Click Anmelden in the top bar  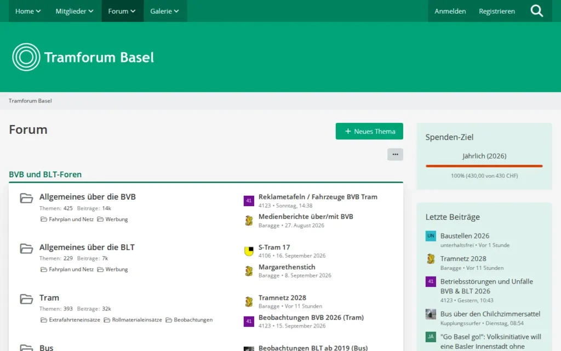[450, 11]
